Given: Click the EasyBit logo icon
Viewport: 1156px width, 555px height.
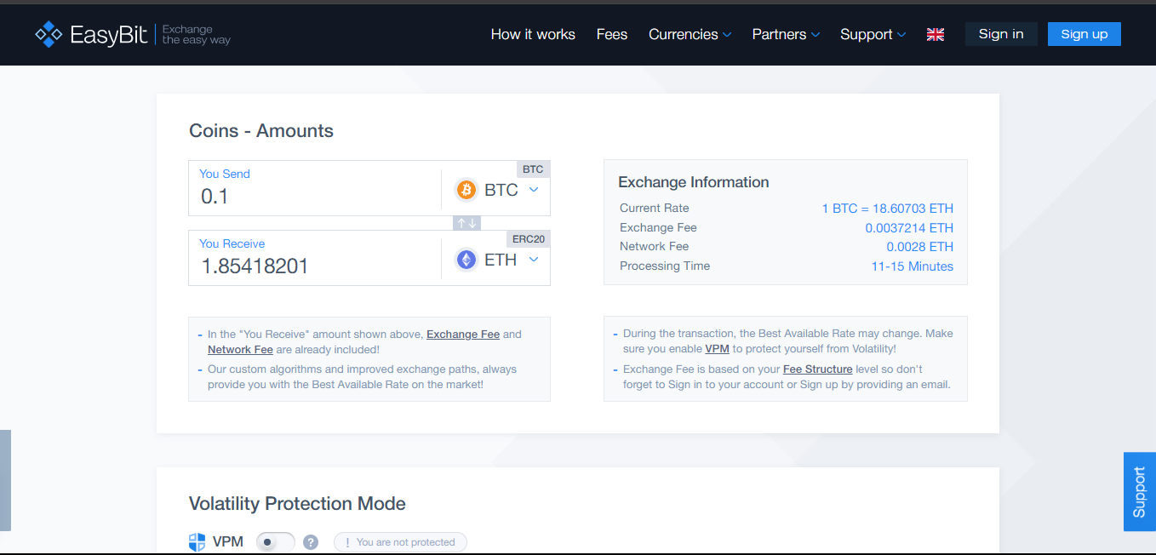Looking at the screenshot, I should coord(49,34).
